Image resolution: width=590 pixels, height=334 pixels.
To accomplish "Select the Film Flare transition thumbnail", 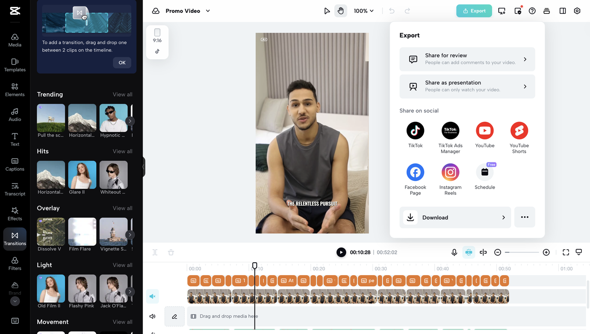I will (x=82, y=232).
